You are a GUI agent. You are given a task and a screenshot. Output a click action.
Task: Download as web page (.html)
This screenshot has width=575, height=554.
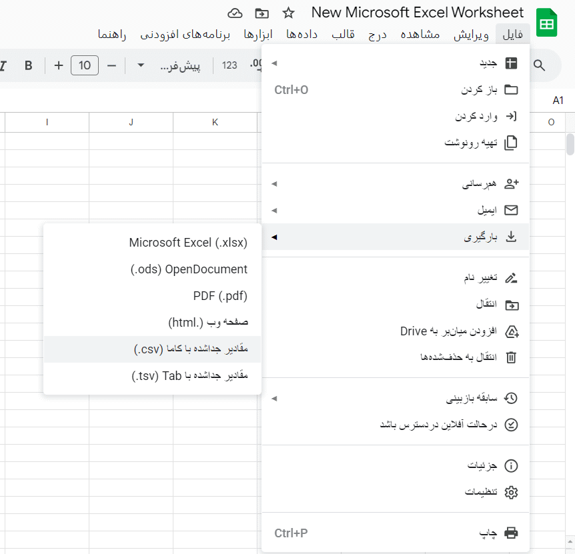[152, 323]
